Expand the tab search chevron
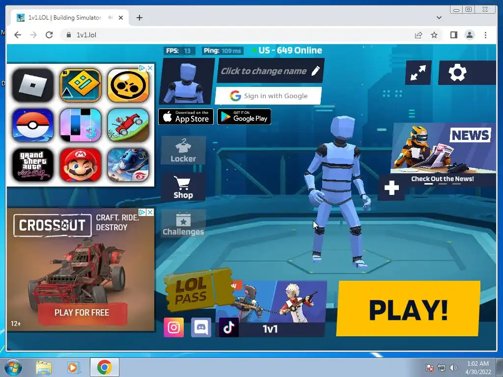 pyautogui.click(x=439, y=18)
